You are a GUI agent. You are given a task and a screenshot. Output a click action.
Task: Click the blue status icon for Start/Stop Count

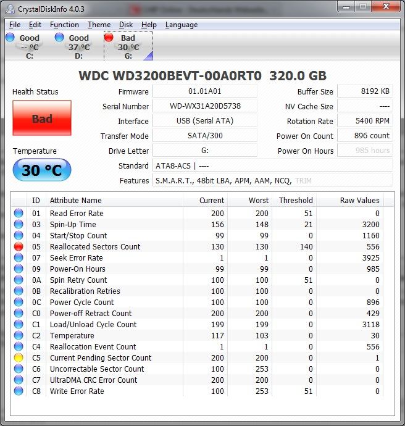click(x=19, y=235)
